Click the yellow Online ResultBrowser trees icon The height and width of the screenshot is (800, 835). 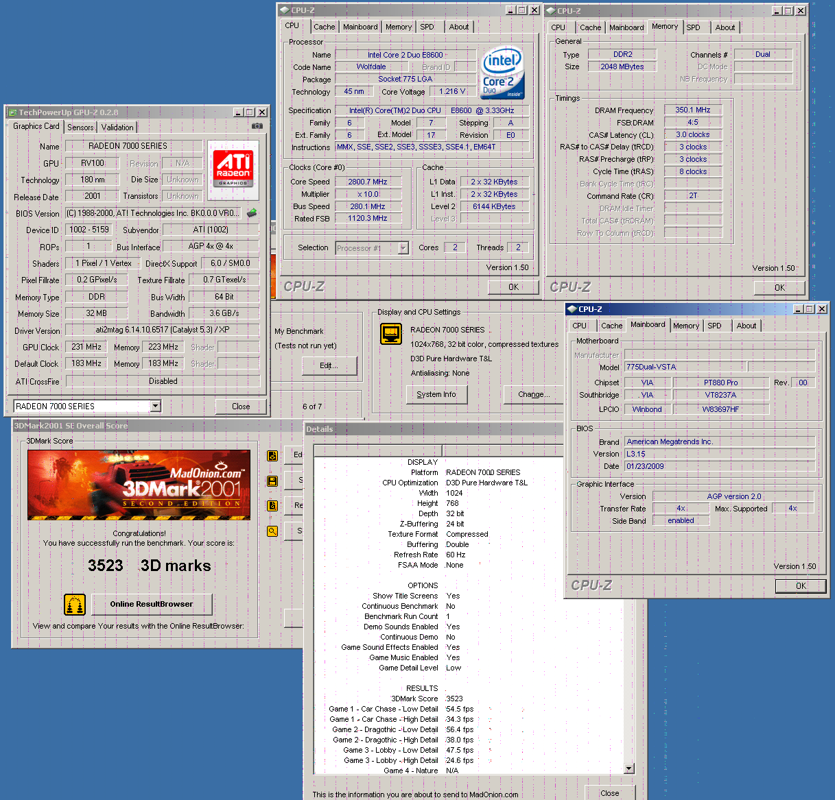tap(75, 605)
